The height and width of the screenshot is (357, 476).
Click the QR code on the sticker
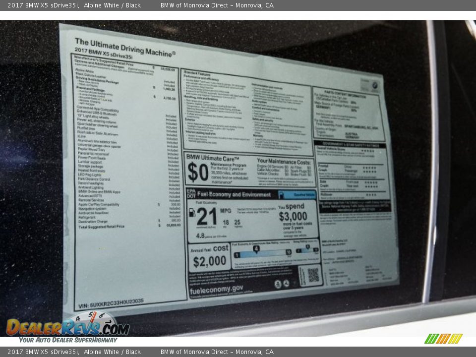click(x=313, y=275)
